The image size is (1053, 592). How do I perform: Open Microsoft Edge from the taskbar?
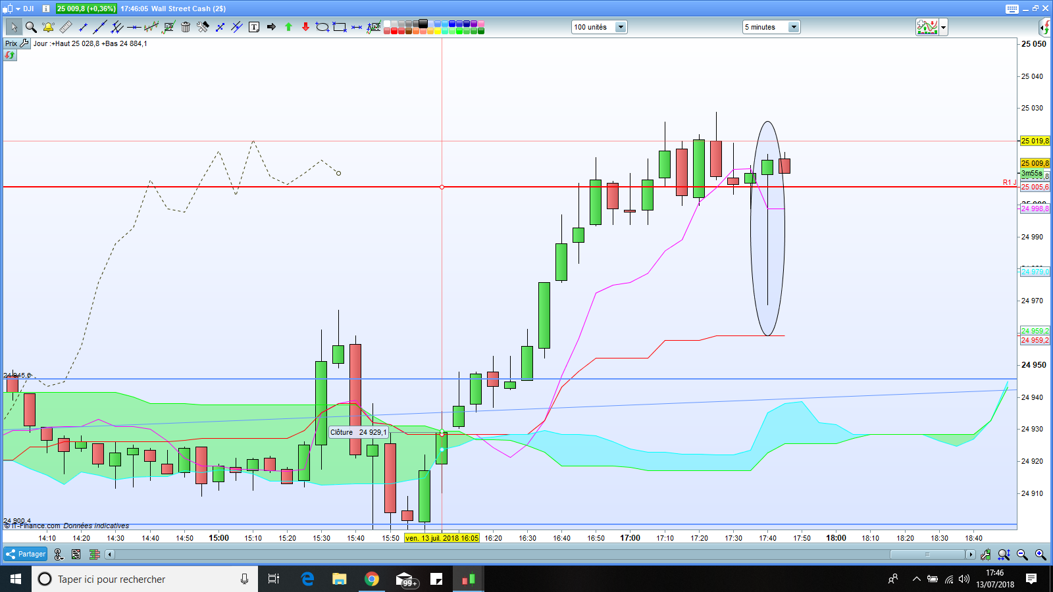[307, 579]
